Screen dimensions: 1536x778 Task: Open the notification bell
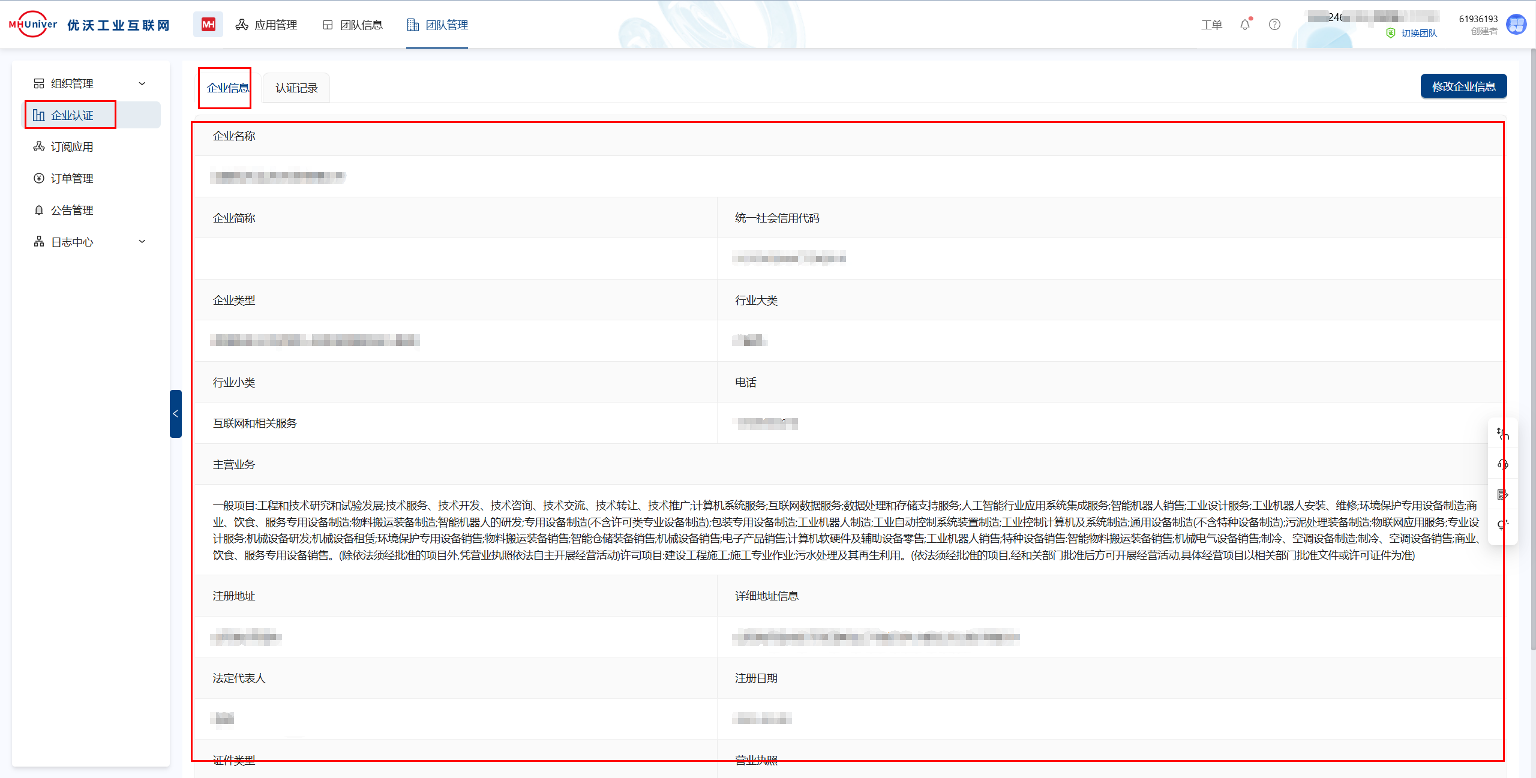coord(1245,25)
